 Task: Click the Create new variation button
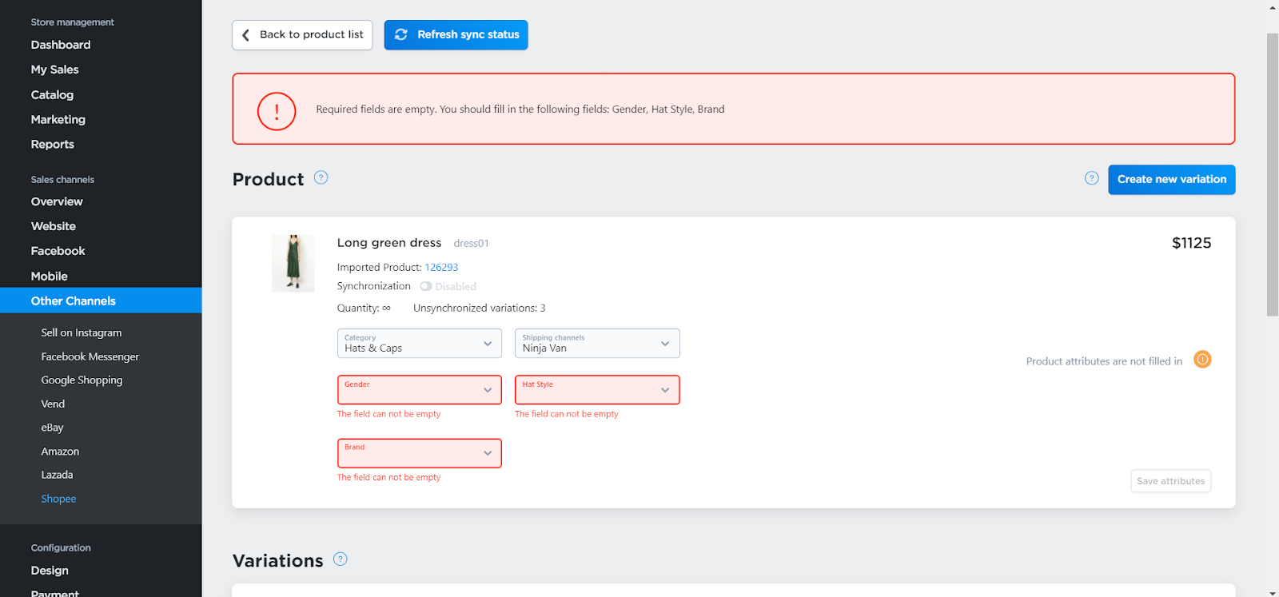[x=1172, y=180]
